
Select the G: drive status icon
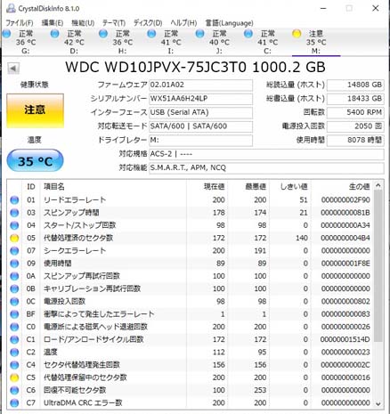(6, 34)
